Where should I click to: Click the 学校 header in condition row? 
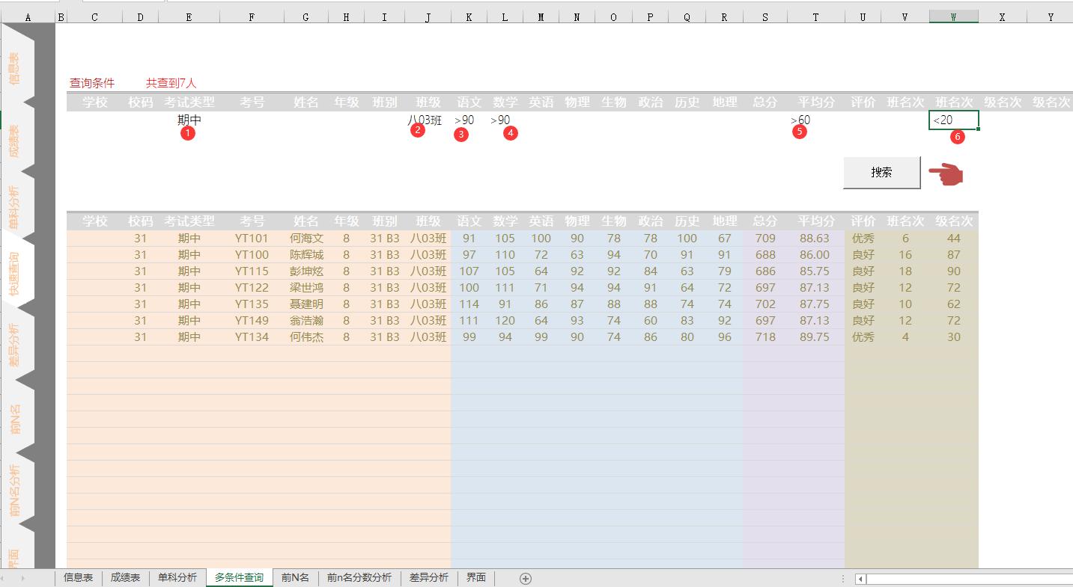pos(95,102)
